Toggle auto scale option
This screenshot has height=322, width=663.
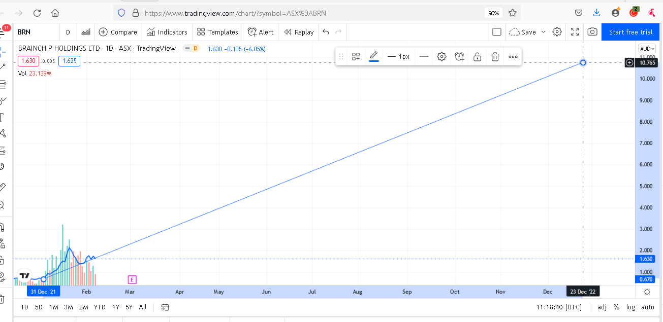tap(648, 307)
